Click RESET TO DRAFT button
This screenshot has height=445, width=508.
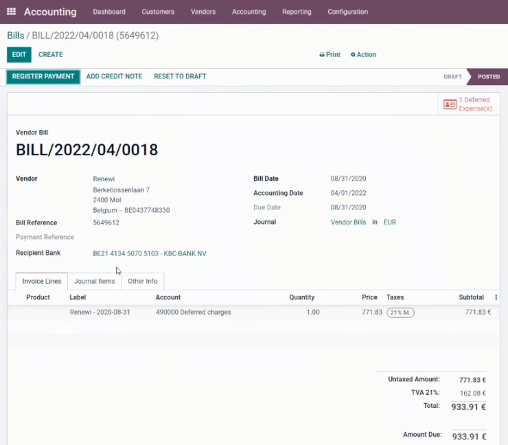180,76
